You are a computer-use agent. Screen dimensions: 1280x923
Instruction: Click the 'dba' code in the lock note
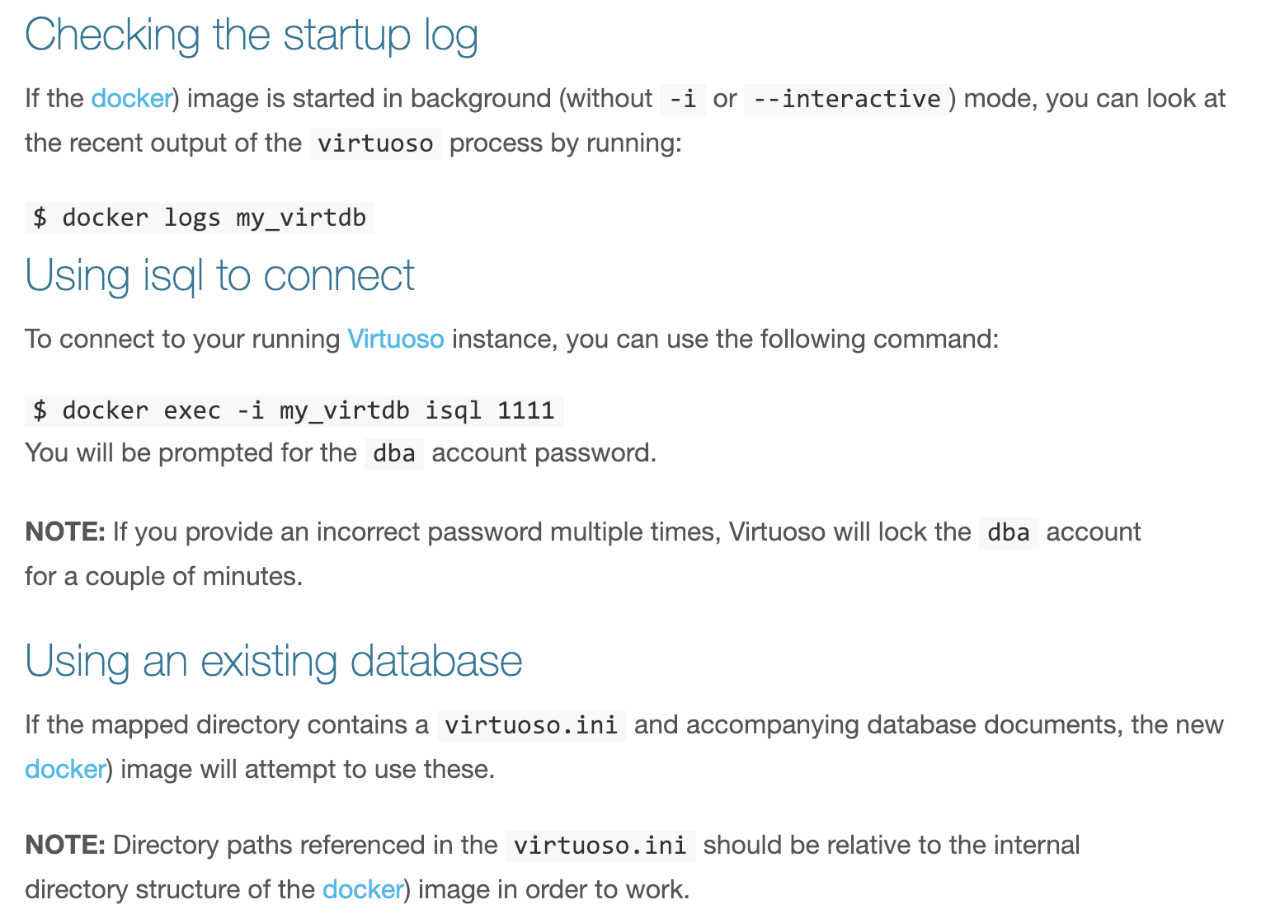tap(1009, 532)
